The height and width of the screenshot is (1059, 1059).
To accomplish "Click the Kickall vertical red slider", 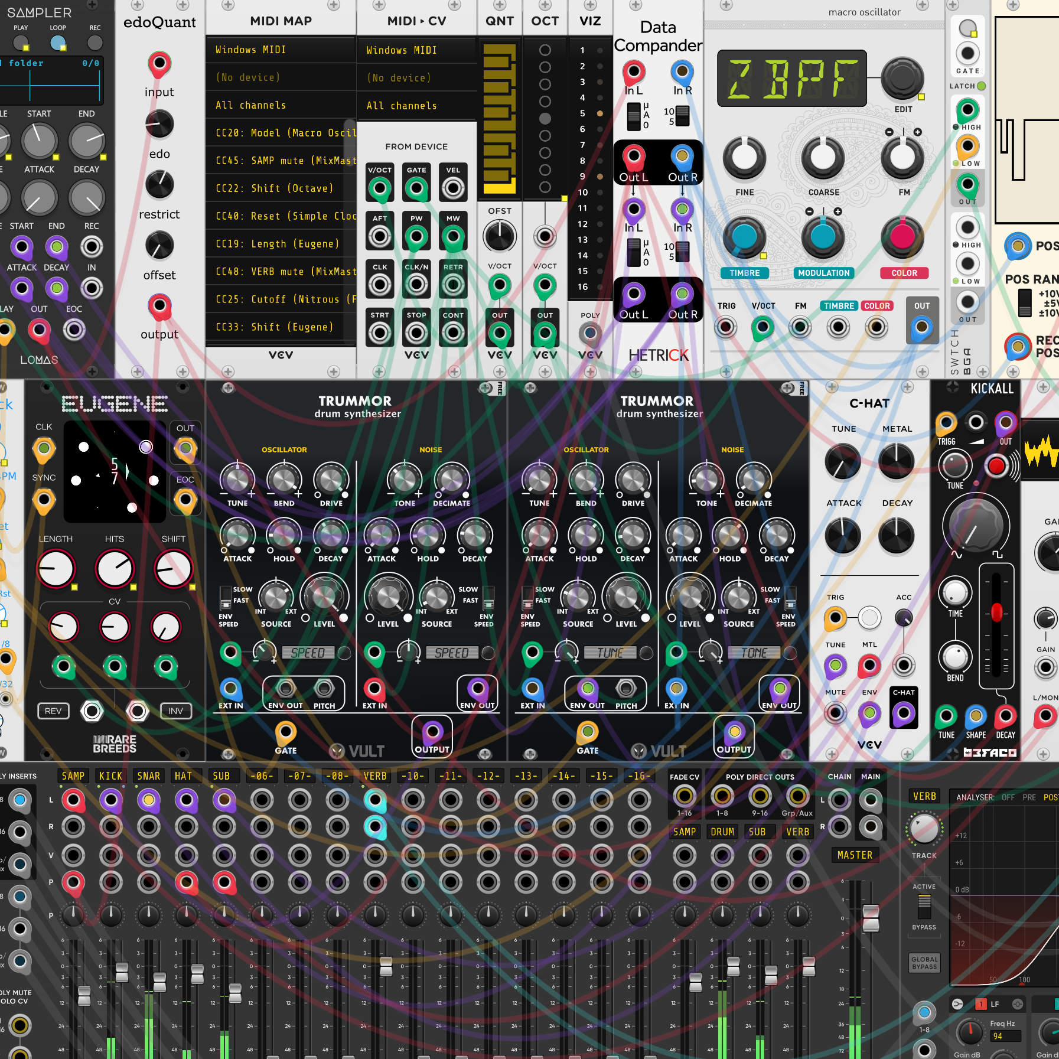I will click(996, 612).
